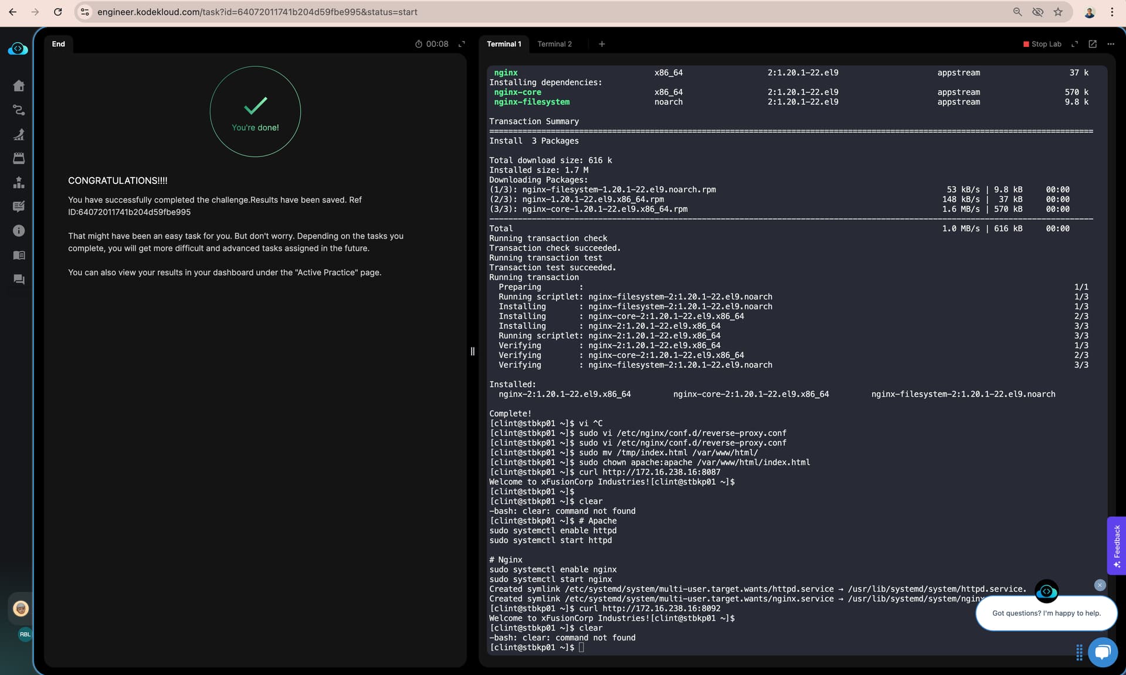Click the Stop Lab button
Viewport: 1126px width, 675px height.
[x=1042, y=44]
